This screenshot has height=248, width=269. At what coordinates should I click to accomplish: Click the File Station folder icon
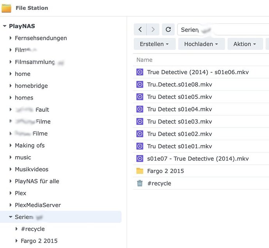point(6,8)
